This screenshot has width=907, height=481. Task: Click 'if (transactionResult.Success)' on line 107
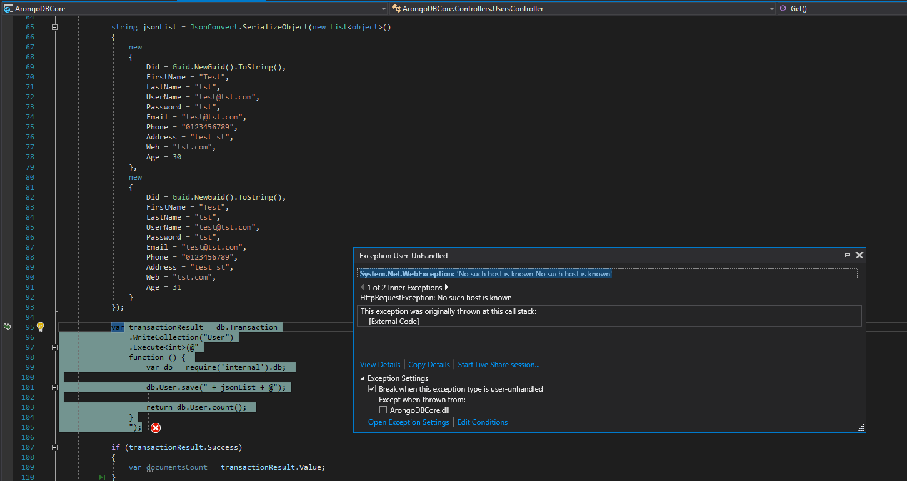[x=176, y=447]
